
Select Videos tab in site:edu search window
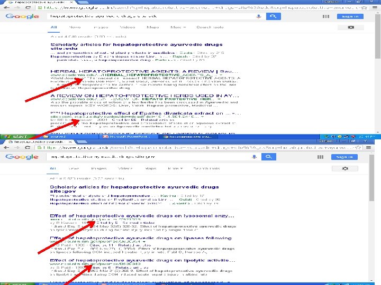[128, 27]
